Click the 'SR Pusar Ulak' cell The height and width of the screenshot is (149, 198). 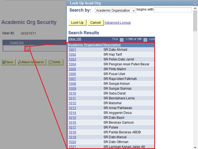click(x=128, y=74)
